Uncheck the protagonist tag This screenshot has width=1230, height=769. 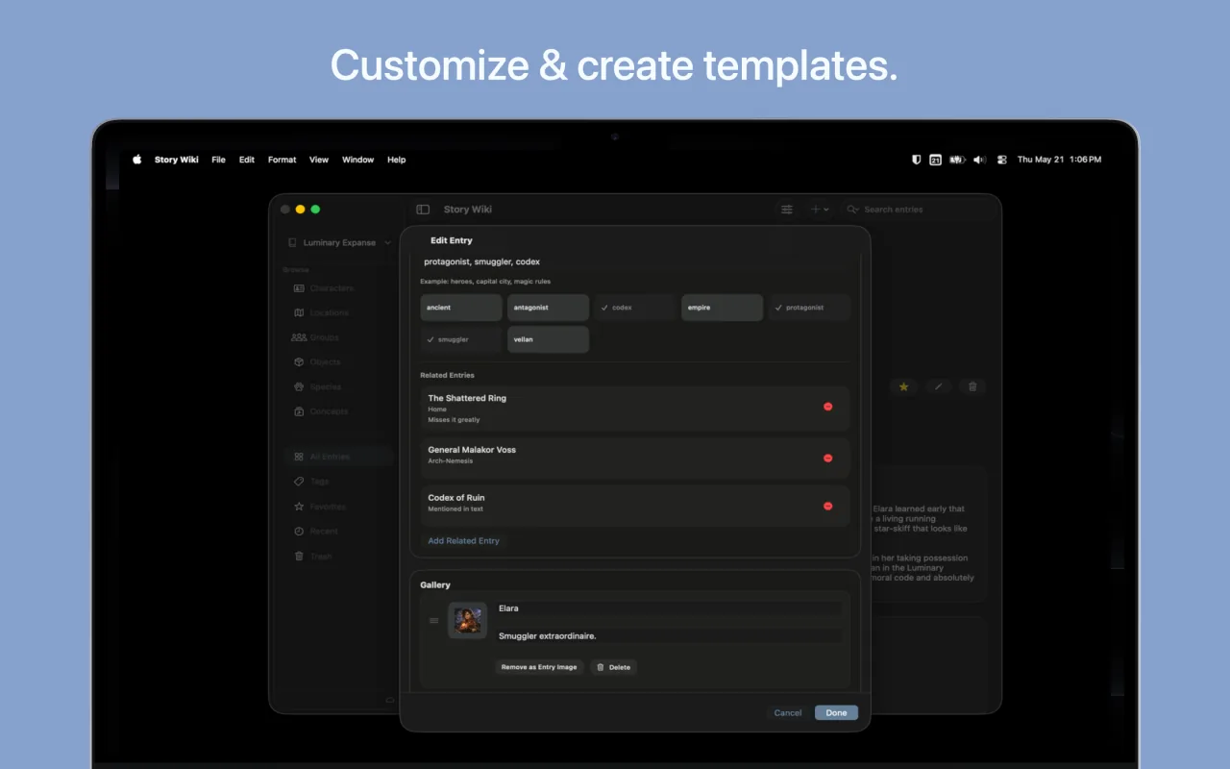[809, 308]
